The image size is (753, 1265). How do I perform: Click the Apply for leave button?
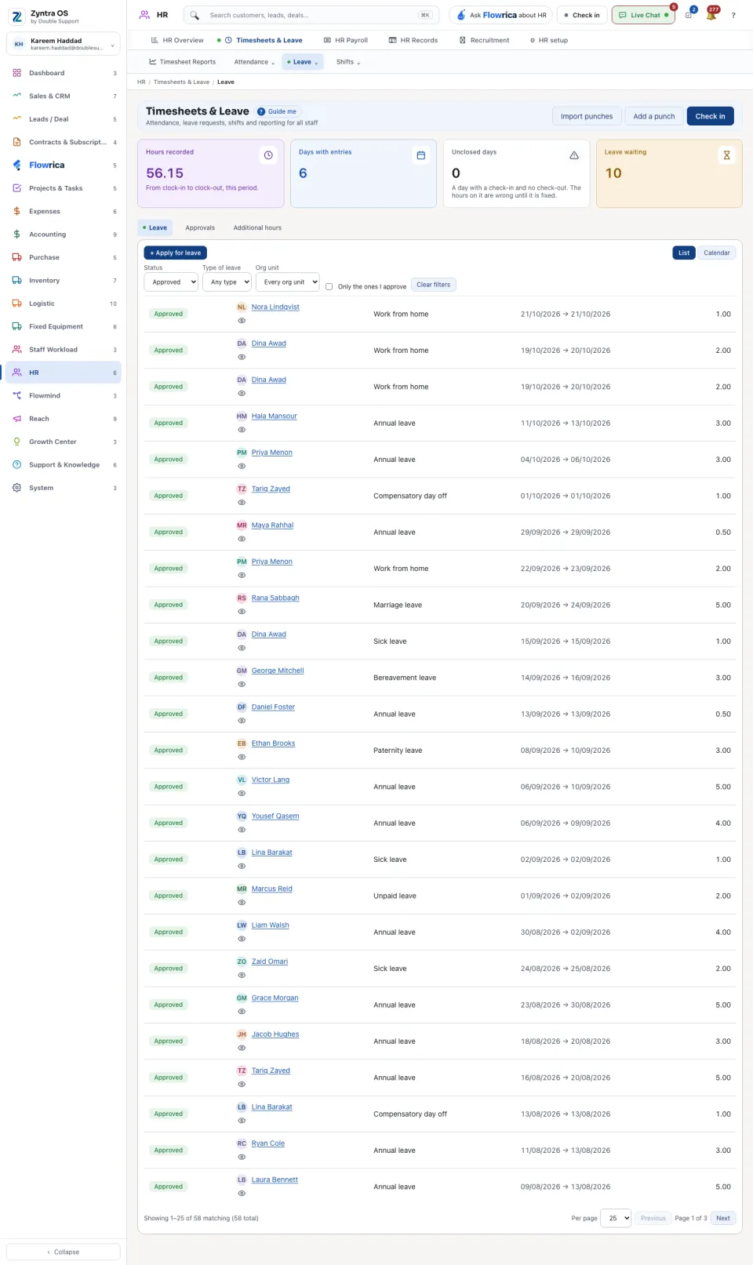[176, 253]
